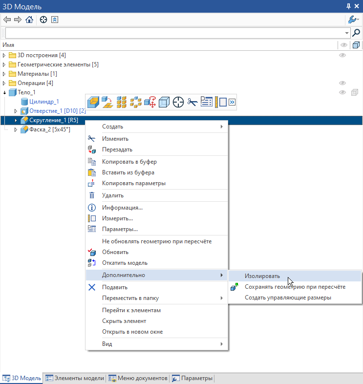Expand the floating toolbar overflow chevron
Image resolution: width=363 pixels, height=384 pixels.
pos(232,102)
